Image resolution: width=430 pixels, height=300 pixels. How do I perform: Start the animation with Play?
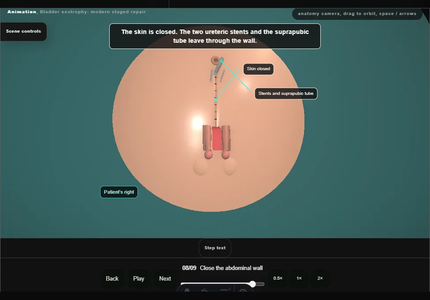pyautogui.click(x=139, y=278)
